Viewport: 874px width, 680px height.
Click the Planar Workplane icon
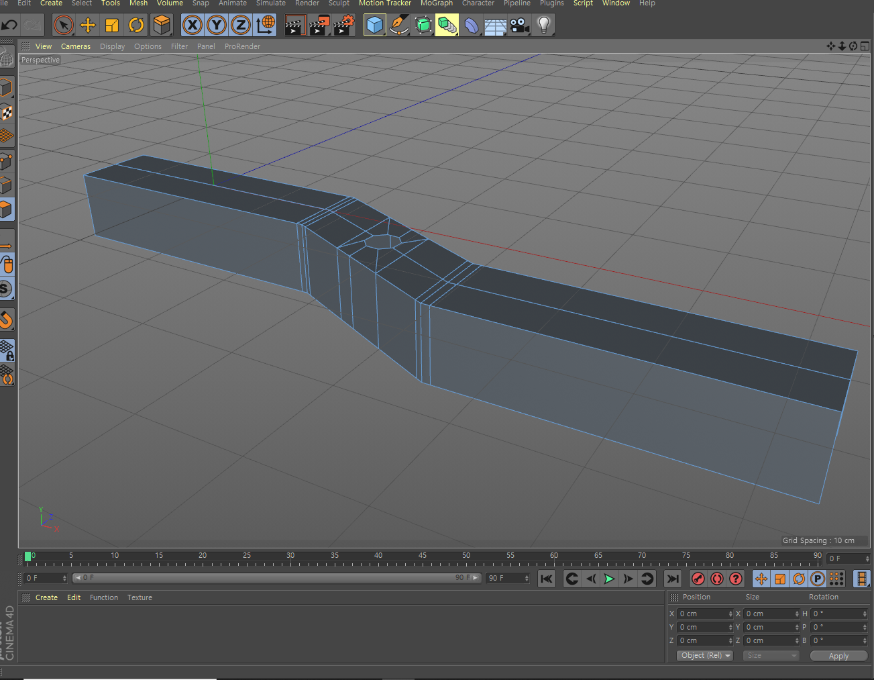pos(7,375)
